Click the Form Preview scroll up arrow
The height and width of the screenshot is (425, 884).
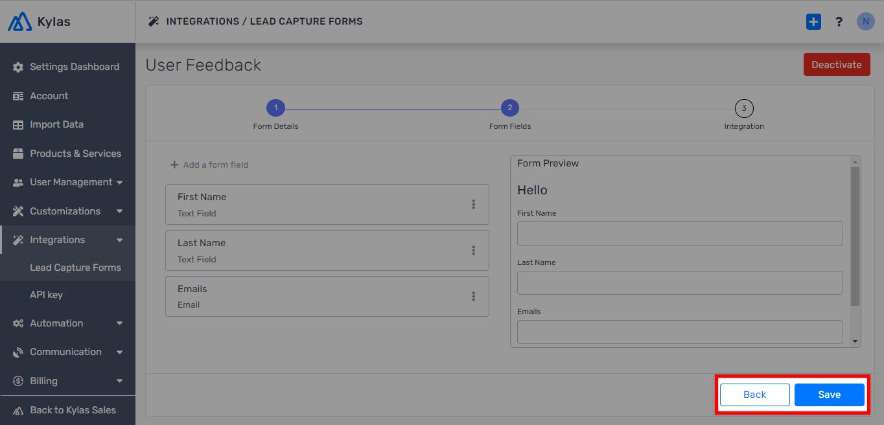(855, 162)
